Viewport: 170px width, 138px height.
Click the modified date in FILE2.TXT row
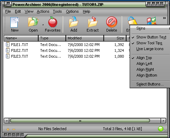(x=83, y=50)
